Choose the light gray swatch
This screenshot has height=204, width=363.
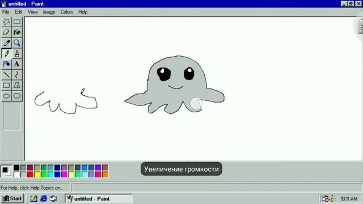point(23,175)
